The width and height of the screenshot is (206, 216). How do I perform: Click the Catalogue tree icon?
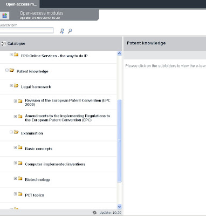coord(3,44)
